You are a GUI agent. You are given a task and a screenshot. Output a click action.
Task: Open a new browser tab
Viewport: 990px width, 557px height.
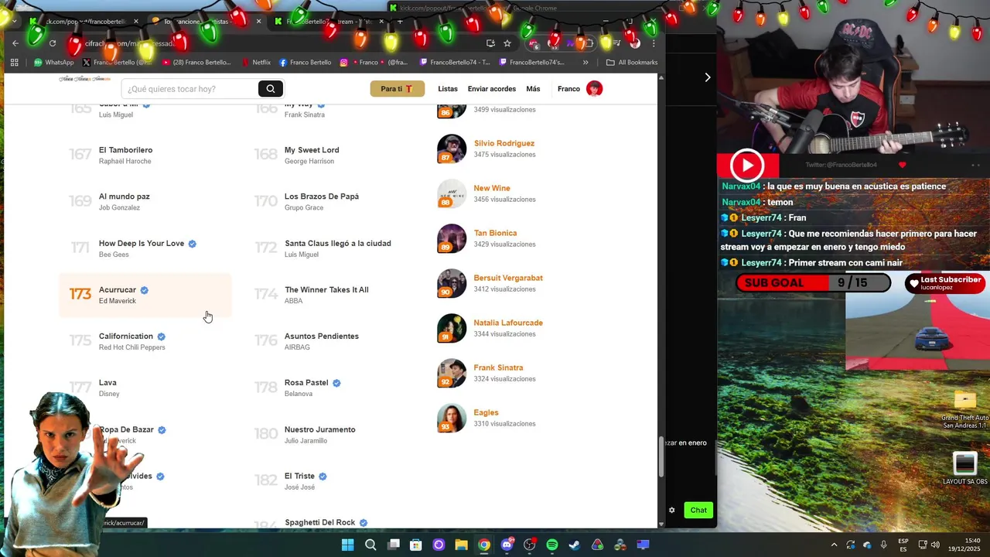pos(399,22)
